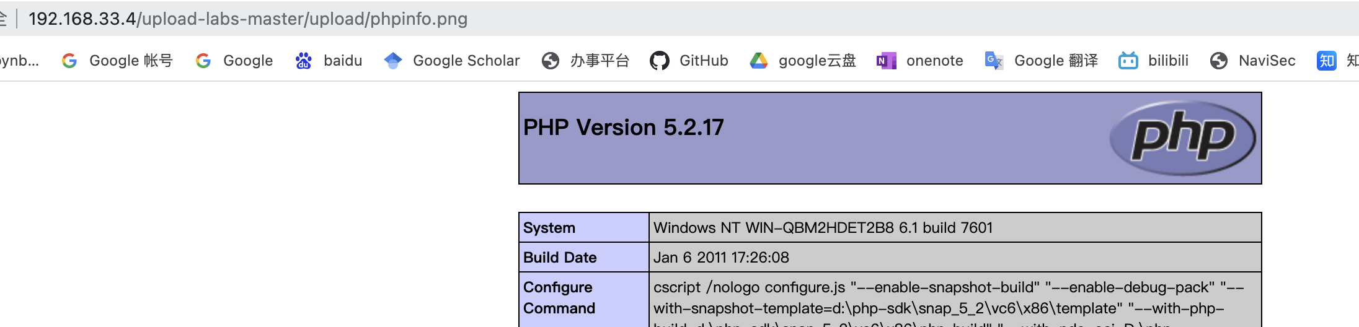Image resolution: width=1359 pixels, height=327 pixels.
Task: Open the Google 翻译 translate icon
Action: coord(994,61)
